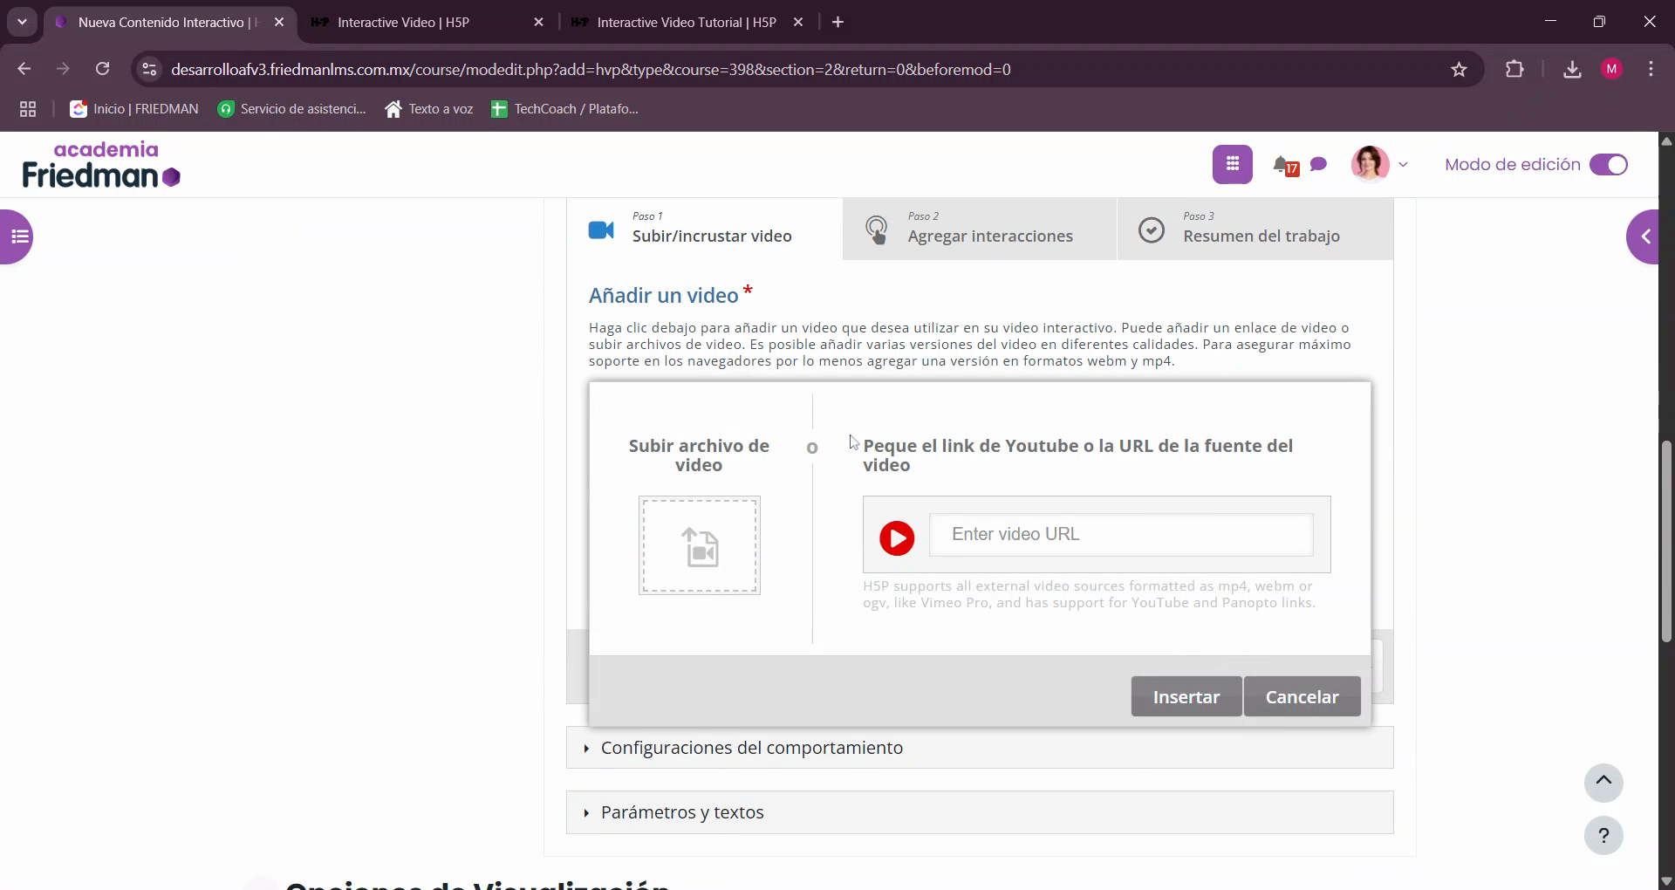The width and height of the screenshot is (1675, 890).
Task: Open Texto a voz bookmark
Action: click(x=428, y=109)
